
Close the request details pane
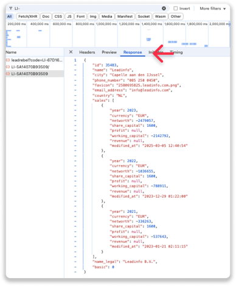71,52
